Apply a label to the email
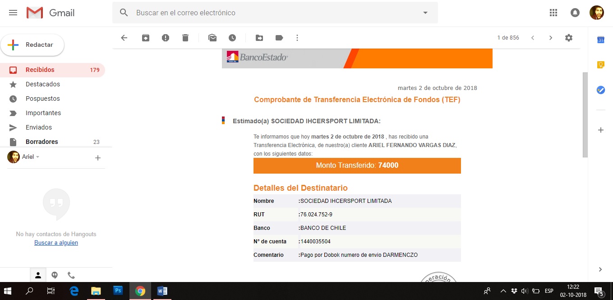This screenshot has width=613, height=300. click(279, 38)
